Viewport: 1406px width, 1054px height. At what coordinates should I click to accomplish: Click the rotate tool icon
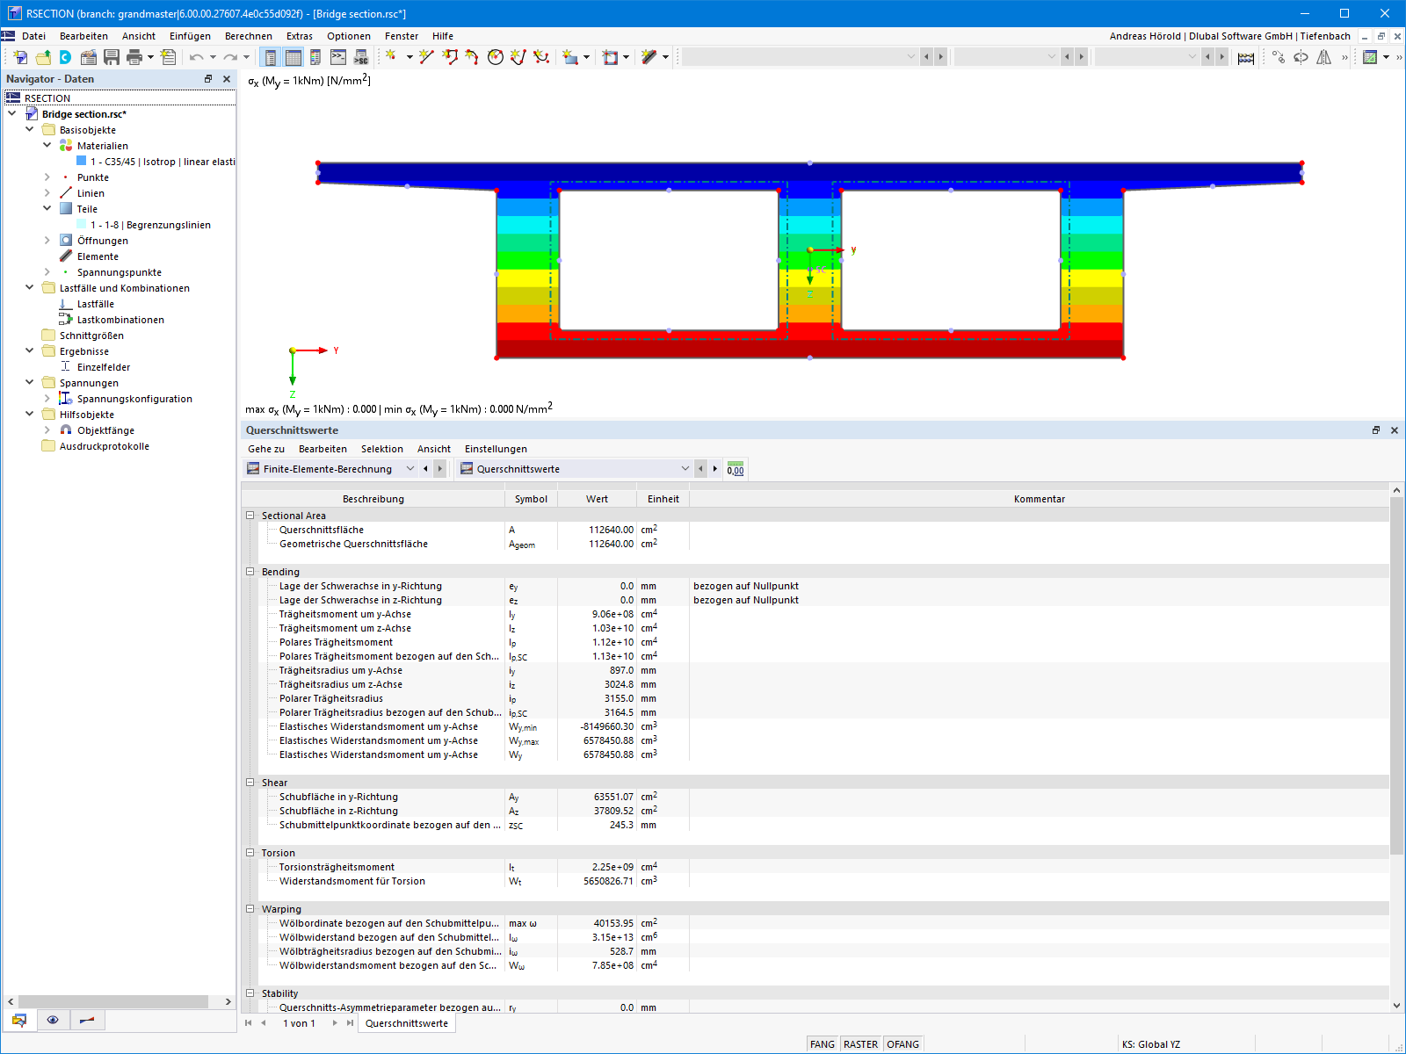point(1301,57)
